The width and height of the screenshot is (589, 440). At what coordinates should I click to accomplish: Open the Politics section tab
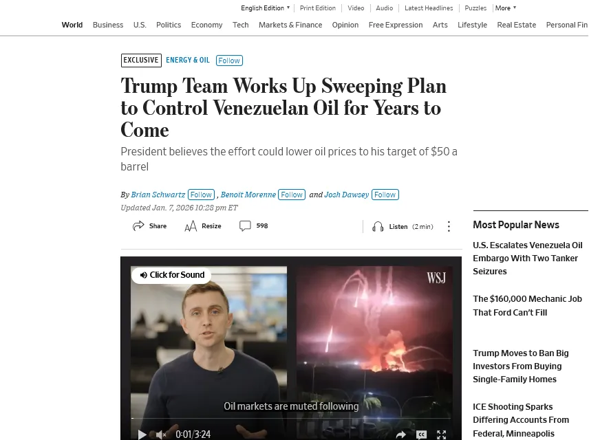pyautogui.click(x=169, y=25)
